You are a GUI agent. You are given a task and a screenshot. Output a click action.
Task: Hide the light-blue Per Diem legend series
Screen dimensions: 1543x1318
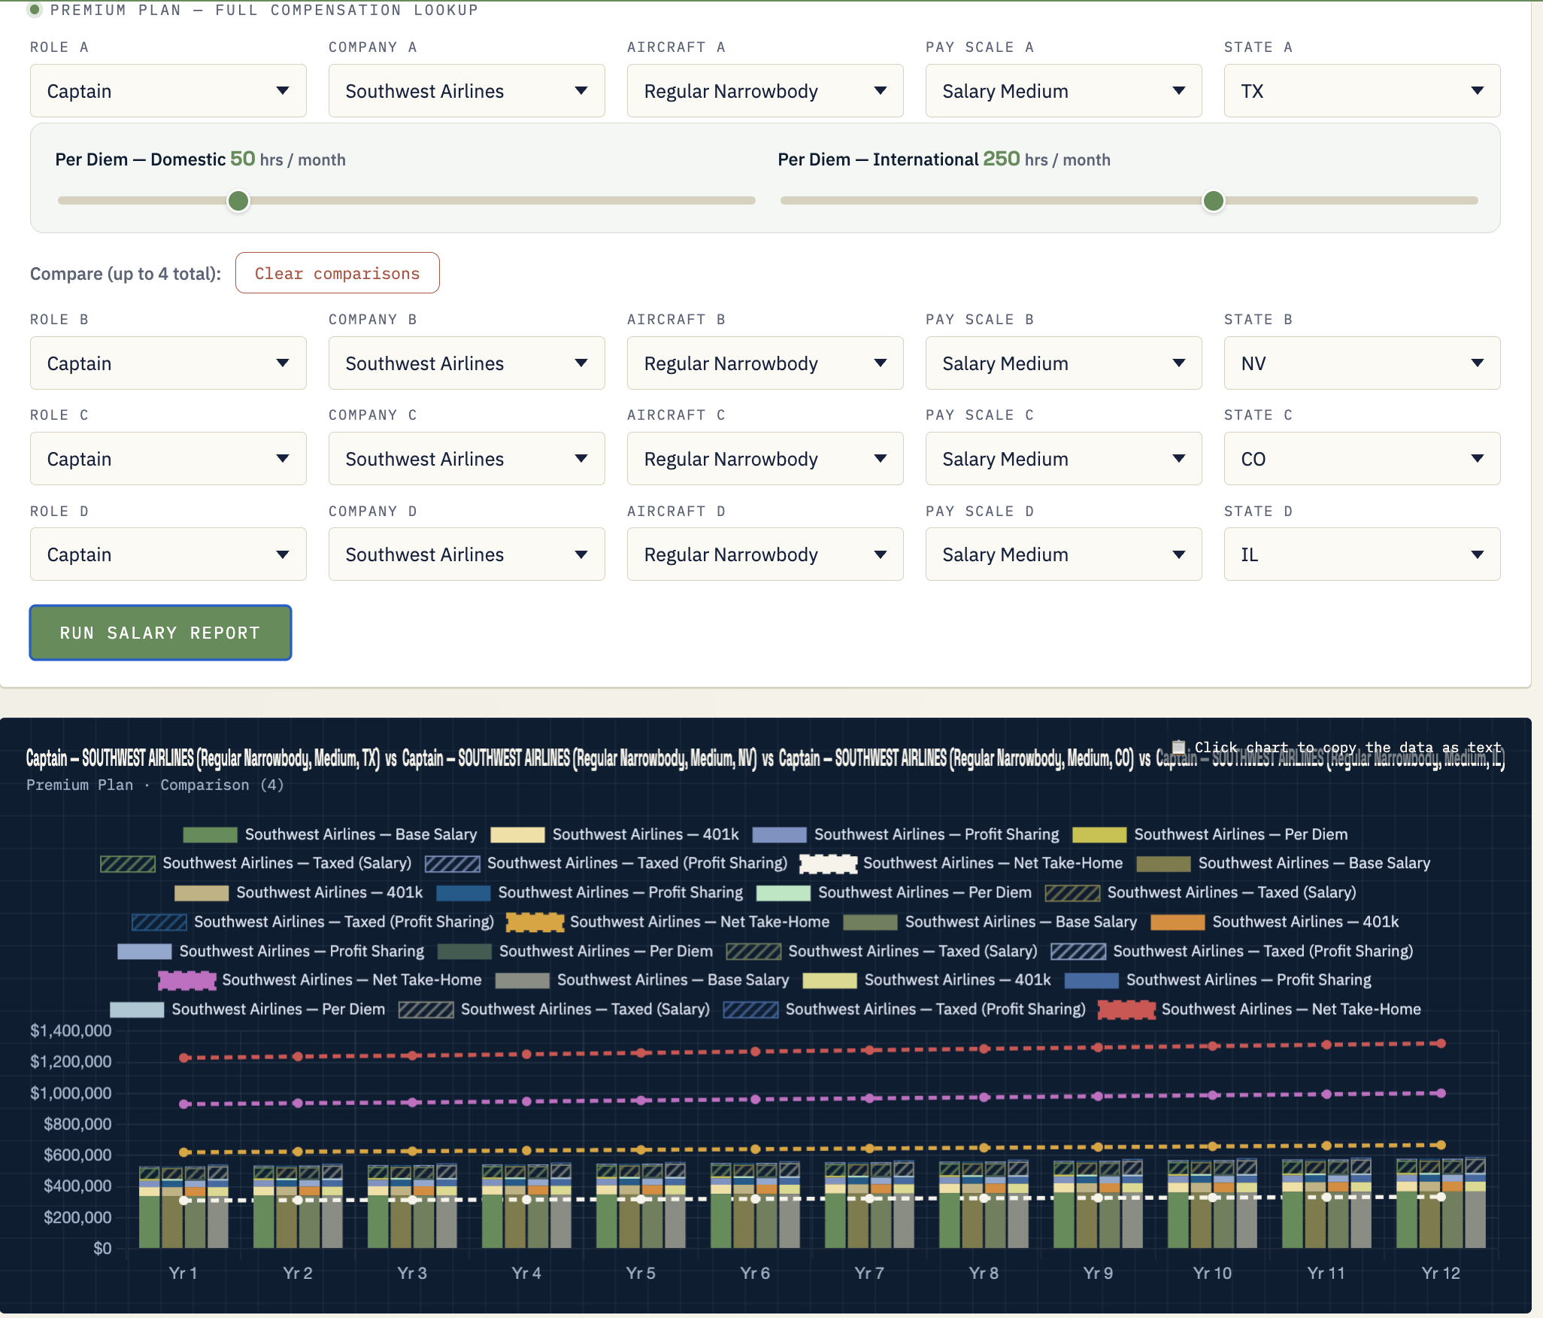247,1010
